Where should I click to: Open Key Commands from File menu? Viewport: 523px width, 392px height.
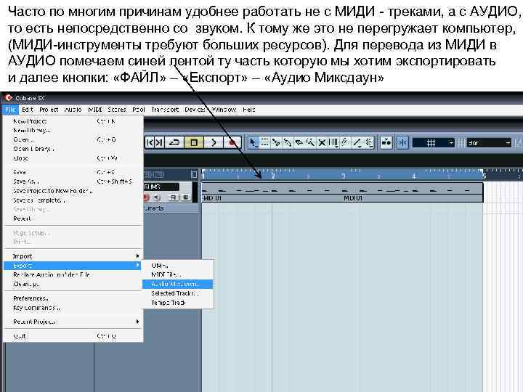(x=73, y=307)
